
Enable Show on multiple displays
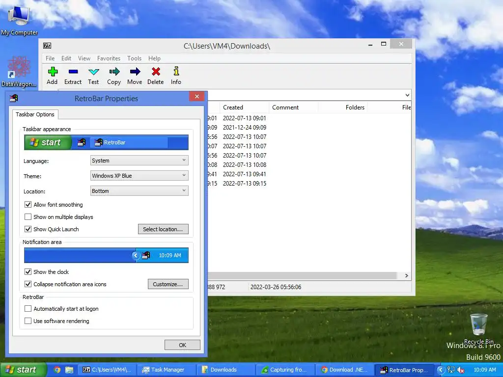(x=28, y=216)
